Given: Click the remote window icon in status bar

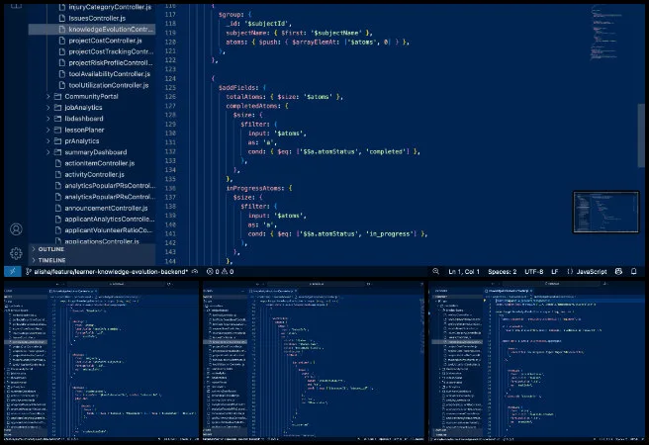Looking at the screenshot, I should 10,271.
